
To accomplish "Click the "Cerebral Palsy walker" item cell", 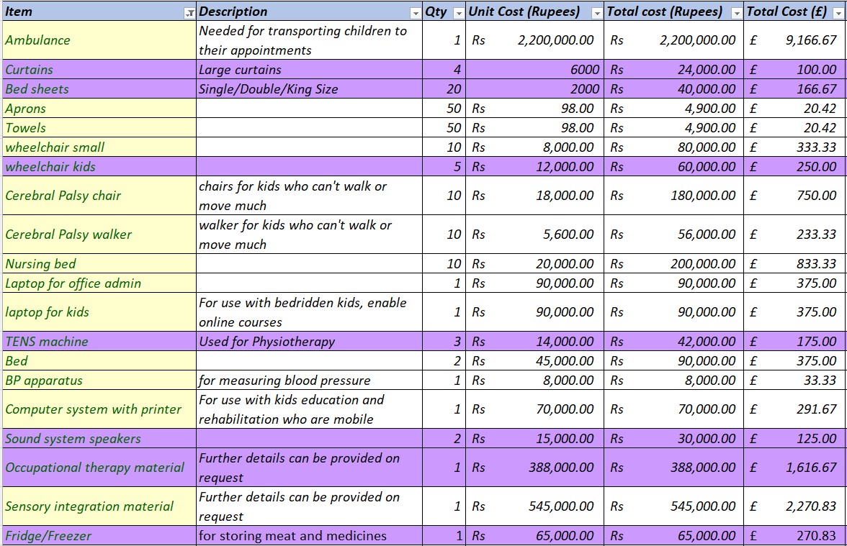I will [99, 235].
